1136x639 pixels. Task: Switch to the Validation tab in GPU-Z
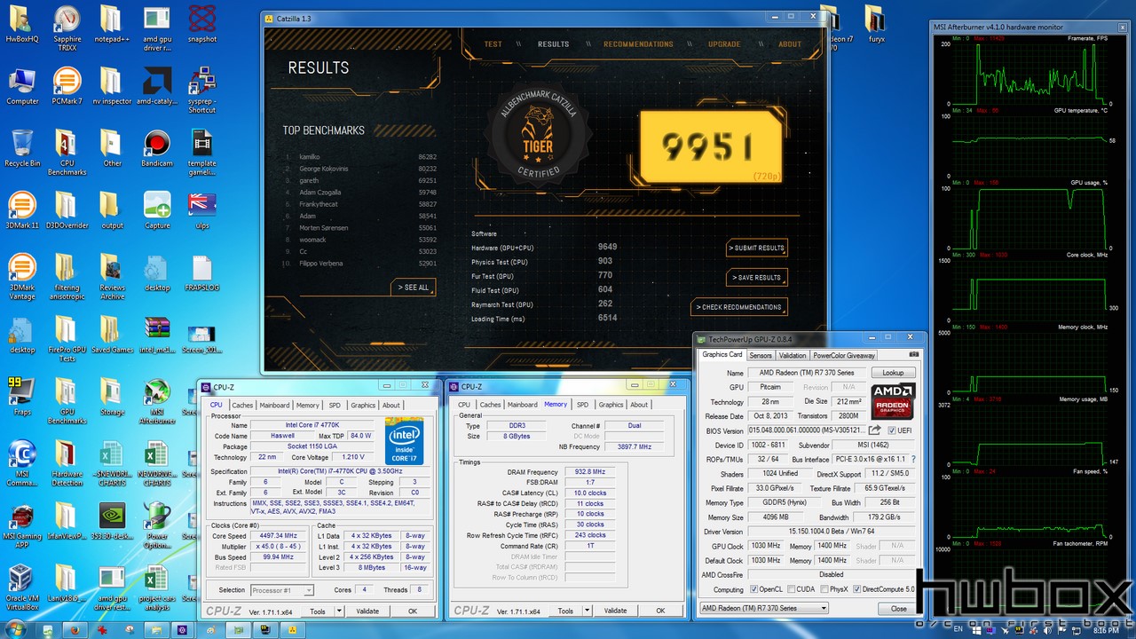tap(793, 355)
